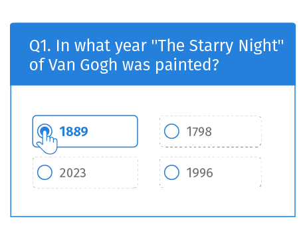Select the 1798 radio button
This screenshot has width=305, height=249.
click(x=171, y=131)
